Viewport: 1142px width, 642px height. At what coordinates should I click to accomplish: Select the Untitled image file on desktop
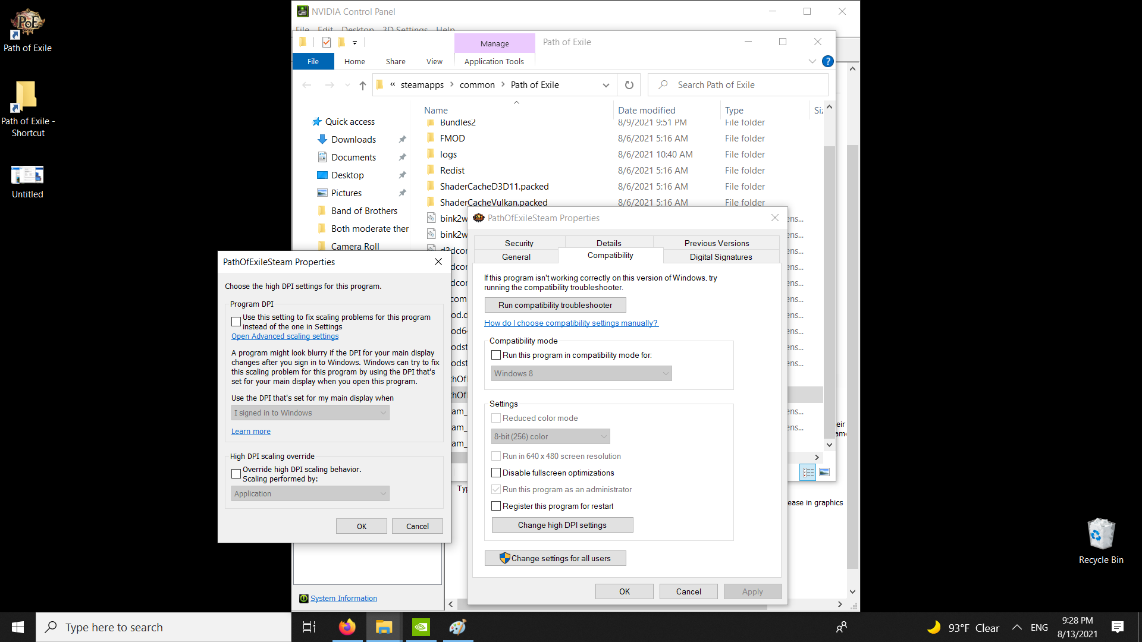(27, 181)
